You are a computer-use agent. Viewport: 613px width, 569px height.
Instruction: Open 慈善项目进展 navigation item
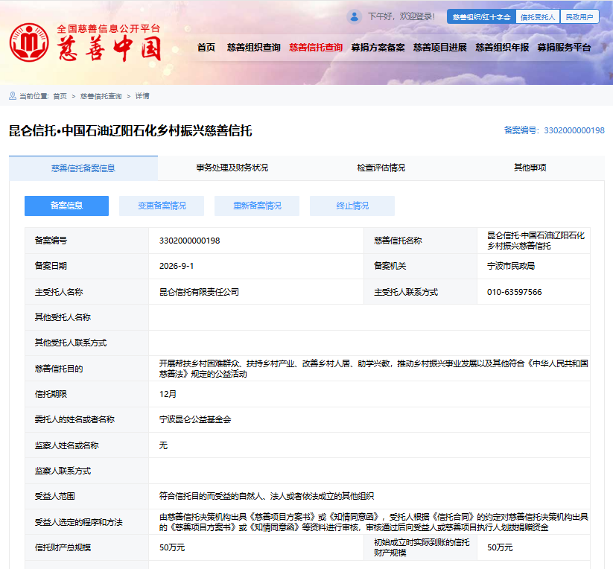click(440, 48)
